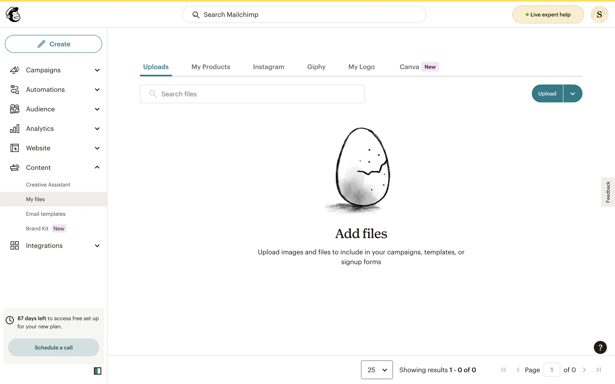Switch to the My Products tab
The width and height of the screenshot is (615, 384).
coord(211,67)
